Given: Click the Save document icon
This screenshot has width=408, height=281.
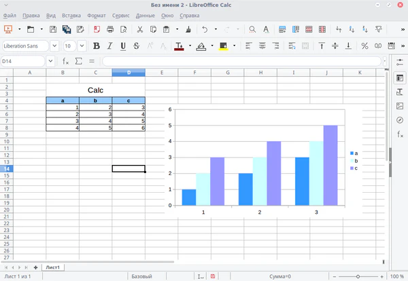Looking at the screenshot, I should coord(52,29).
